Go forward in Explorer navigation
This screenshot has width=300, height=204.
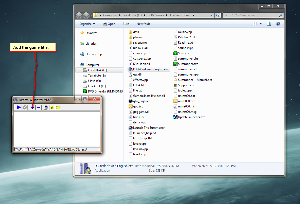tap(86, 15)
